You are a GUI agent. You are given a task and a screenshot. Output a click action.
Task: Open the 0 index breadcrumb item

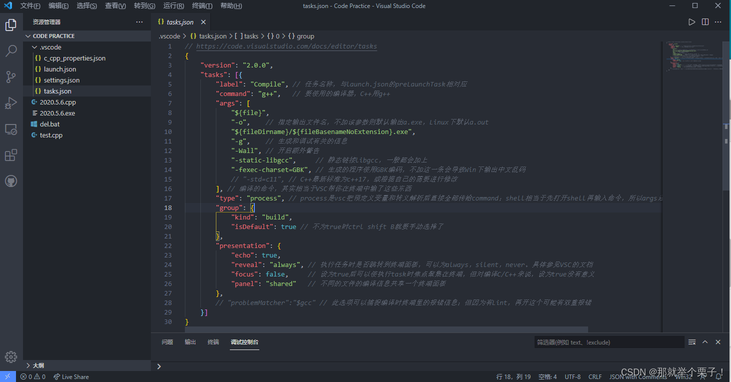(x=273, y=36)
